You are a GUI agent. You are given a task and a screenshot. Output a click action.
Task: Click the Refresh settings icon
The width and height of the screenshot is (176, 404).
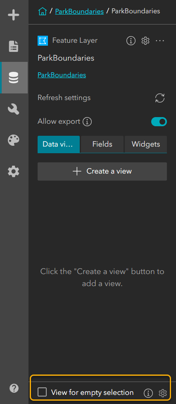tap(160, 98)
